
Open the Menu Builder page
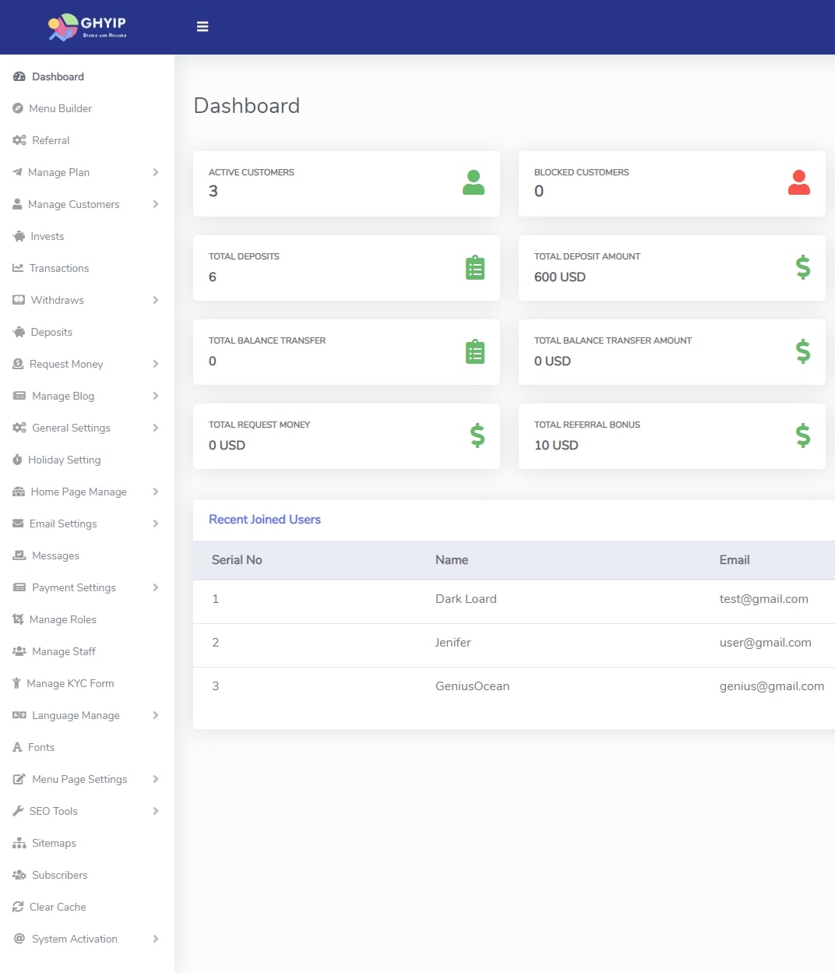pos(60,108)
